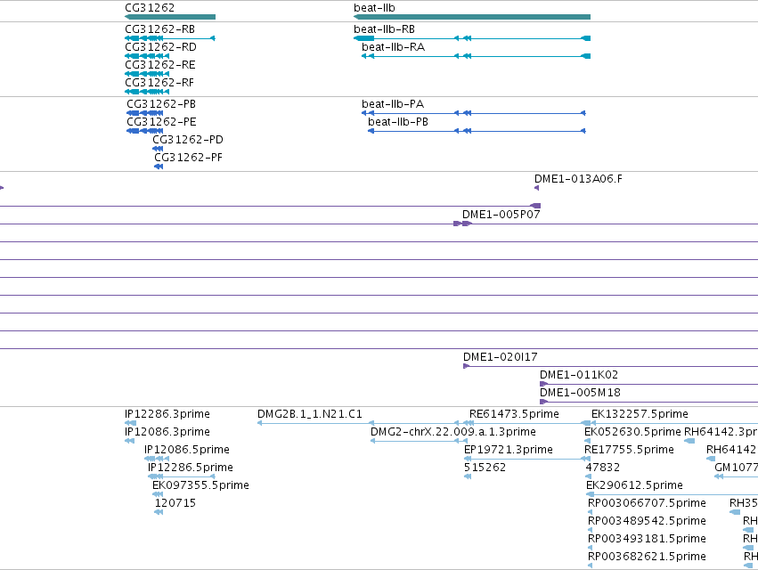Select the EK290612.5prime EST label
Screen dimensions: 758x570
pyautogui.click(x=635, y=485)
